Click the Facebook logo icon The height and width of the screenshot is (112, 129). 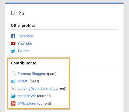pyautogui.click(x=13, y=36)
